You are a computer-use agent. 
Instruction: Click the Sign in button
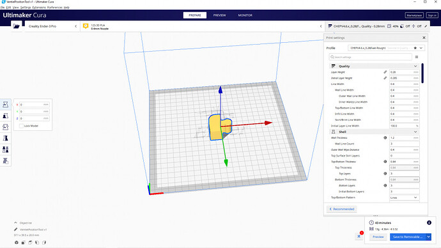432,15
